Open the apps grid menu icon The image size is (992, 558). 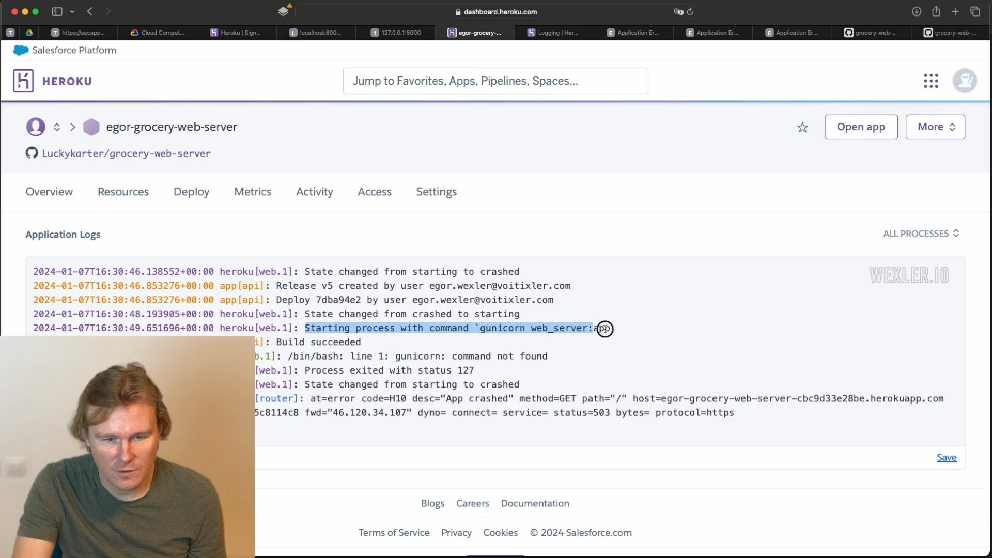(931, 81)
